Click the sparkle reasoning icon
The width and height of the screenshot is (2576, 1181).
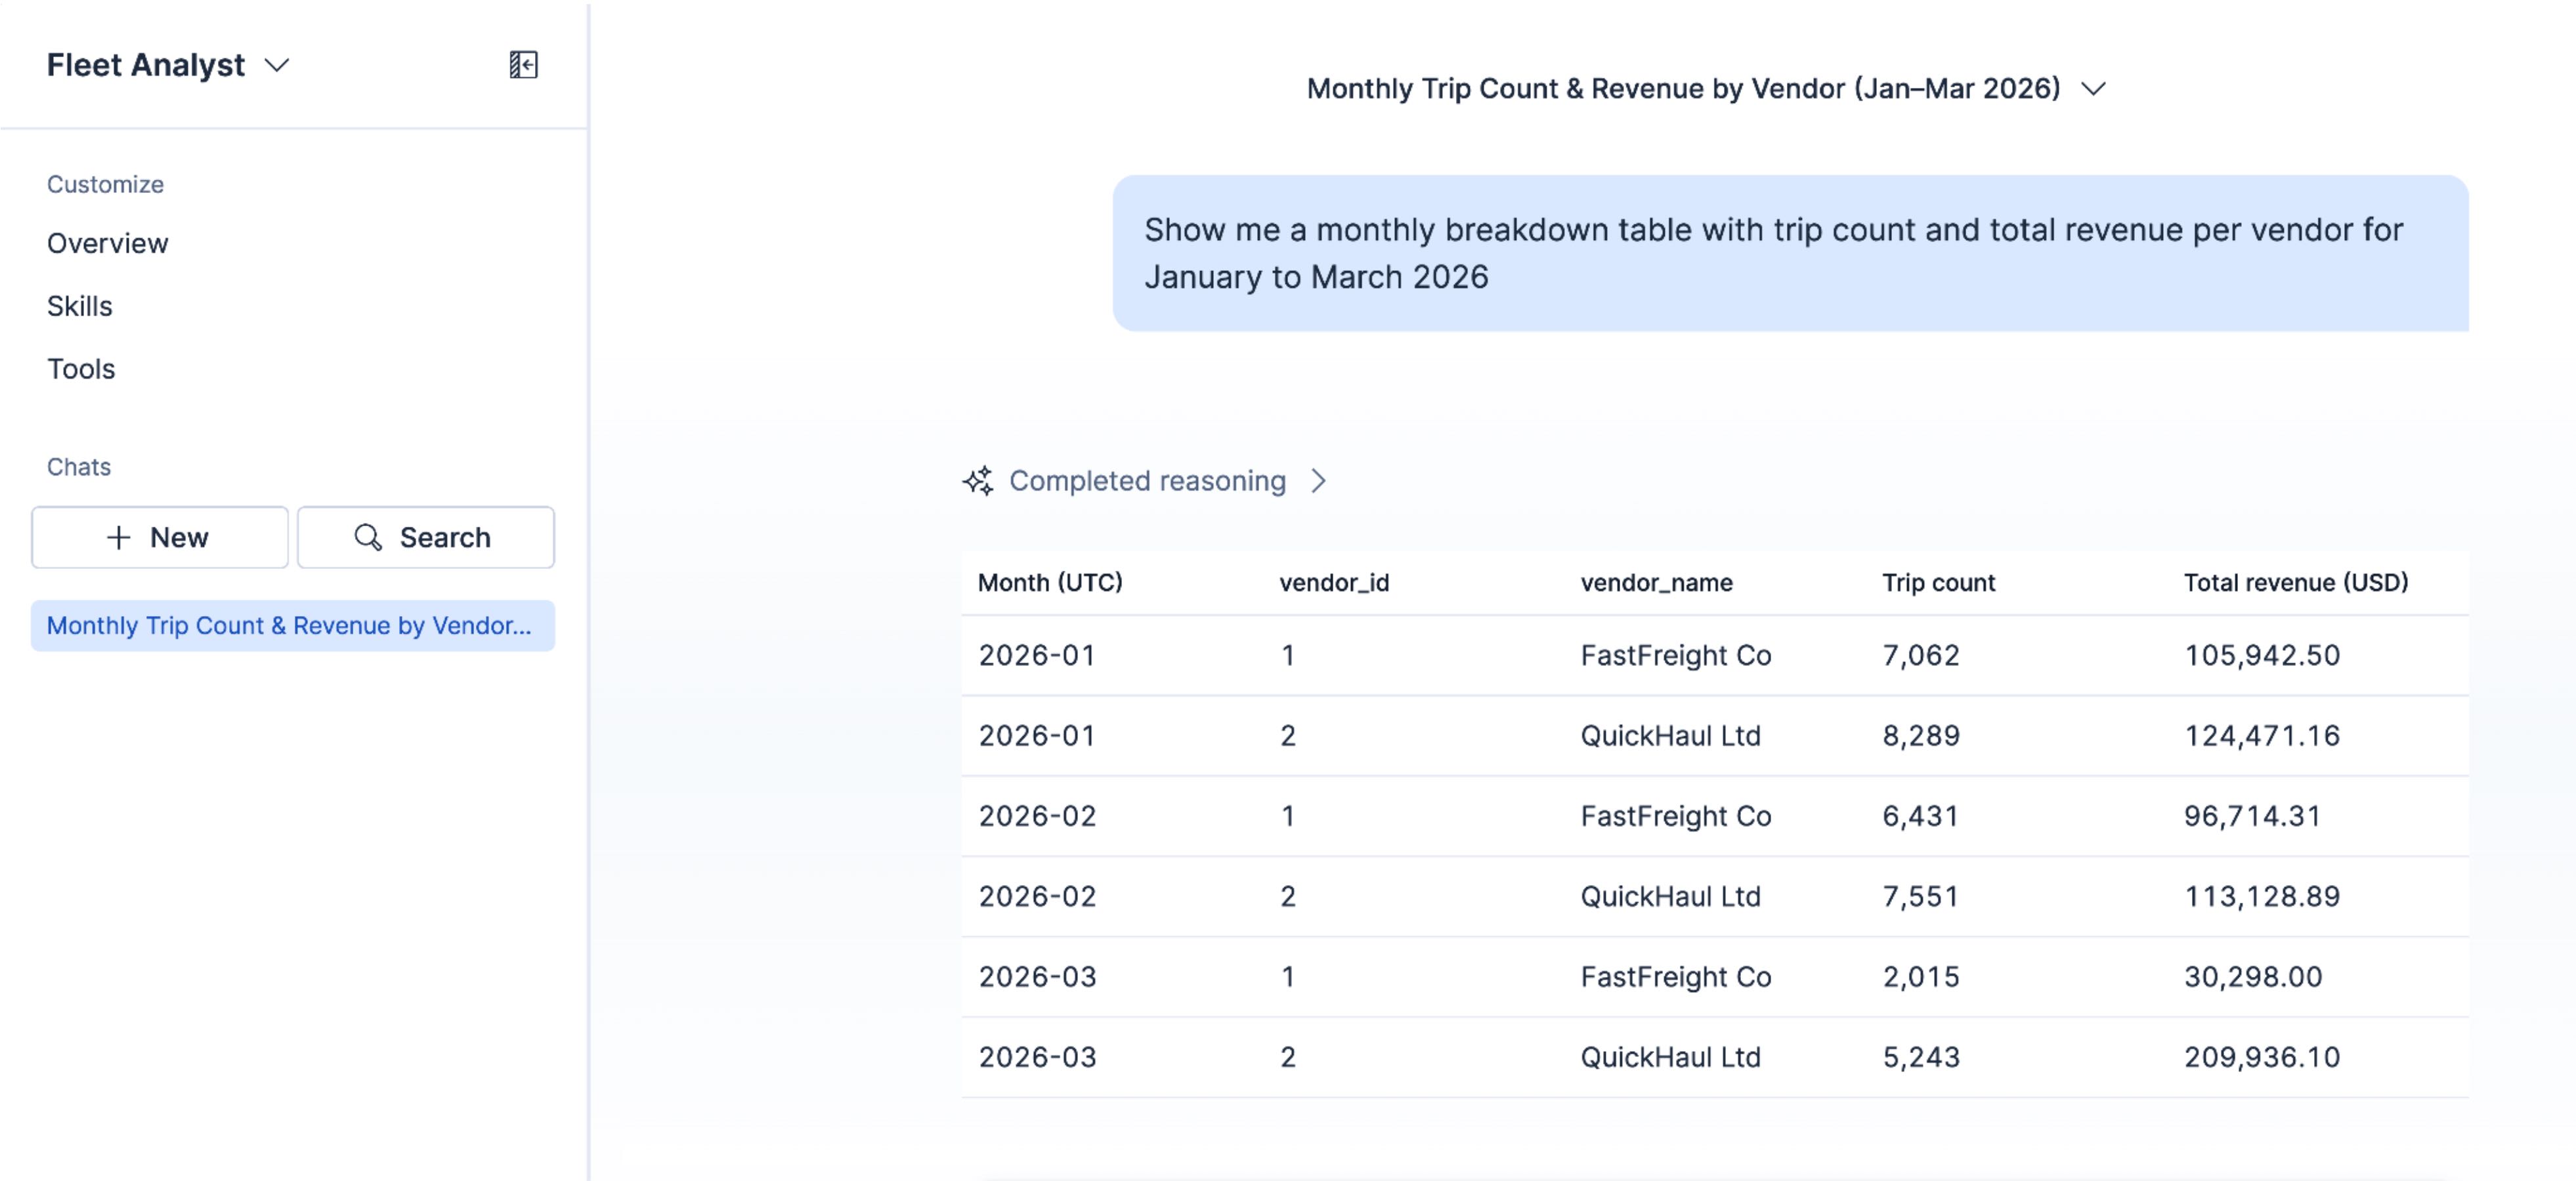coord(978,480)
